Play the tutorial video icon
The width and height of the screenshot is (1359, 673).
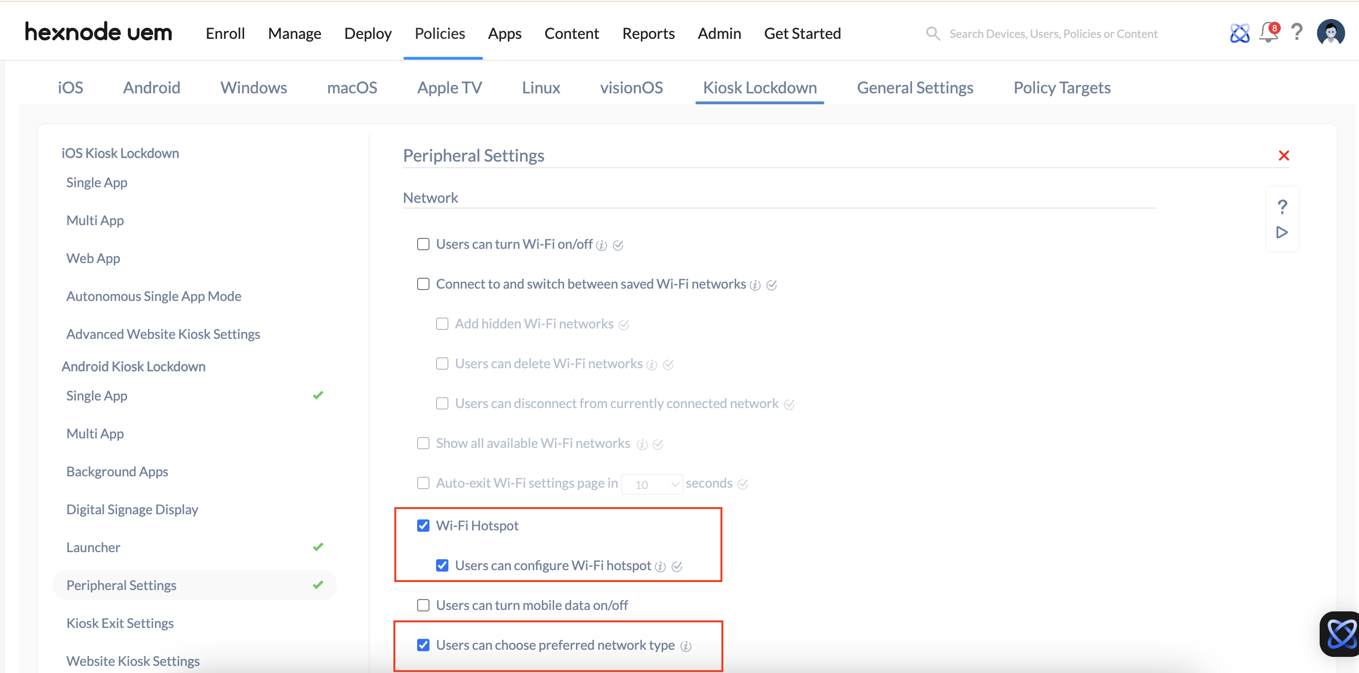tap(1282, 233)
